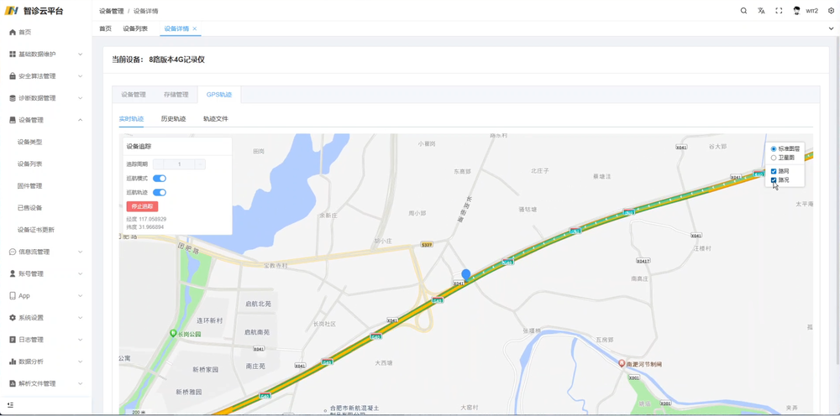Open the settings gear in top right
The image size is (840, 416).
(831, 11)
